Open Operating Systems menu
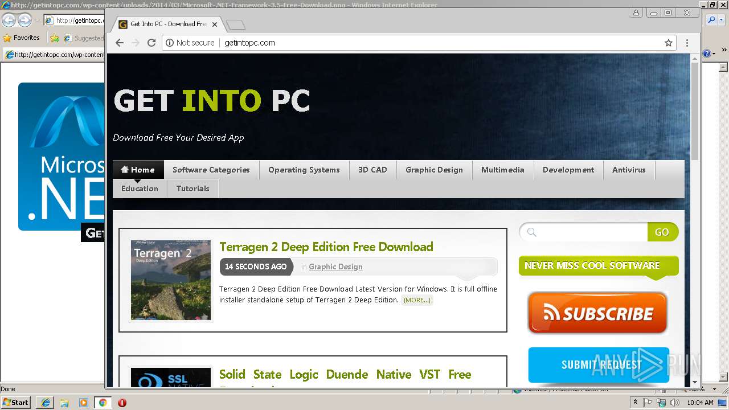This screenshot has width=729, height=410. [304, 170]
